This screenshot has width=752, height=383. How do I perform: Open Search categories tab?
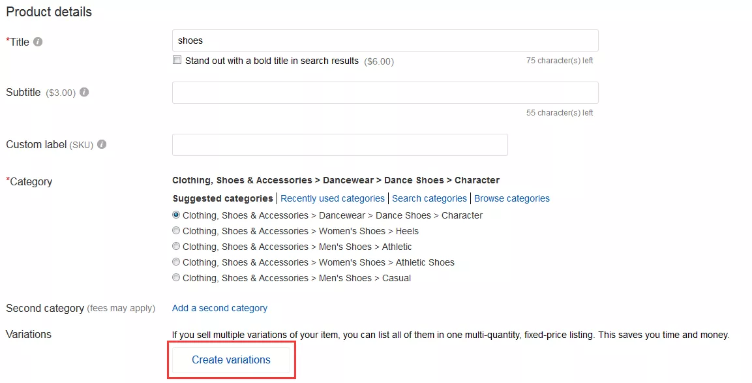point(430,198)
